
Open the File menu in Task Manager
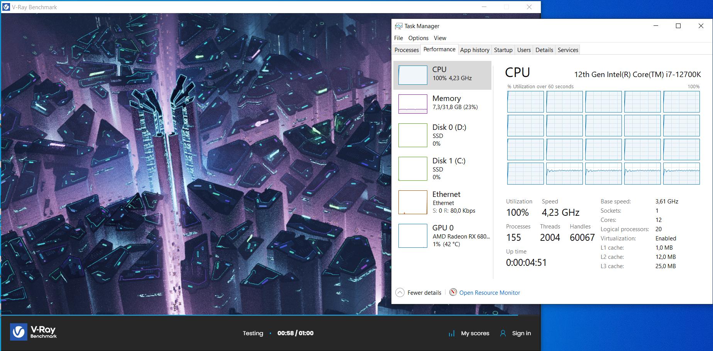coord(398,38)
